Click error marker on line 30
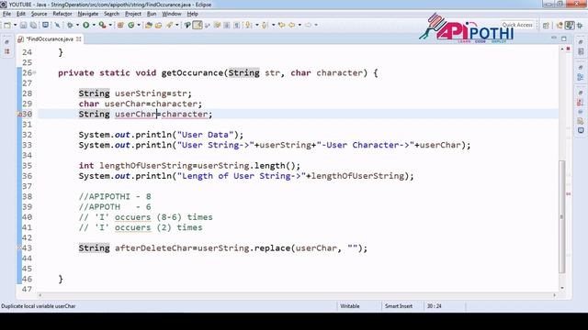Viewport: 588px width, 330px height. pos(20,114)
